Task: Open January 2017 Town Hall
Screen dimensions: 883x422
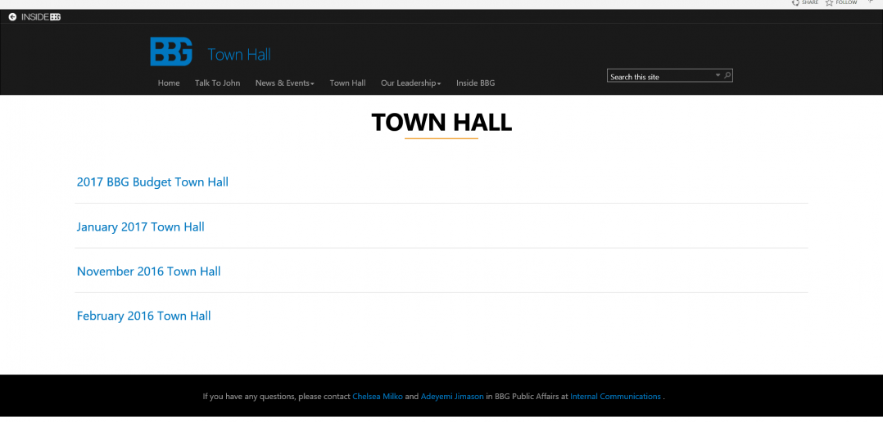Action: click(140, 227)
